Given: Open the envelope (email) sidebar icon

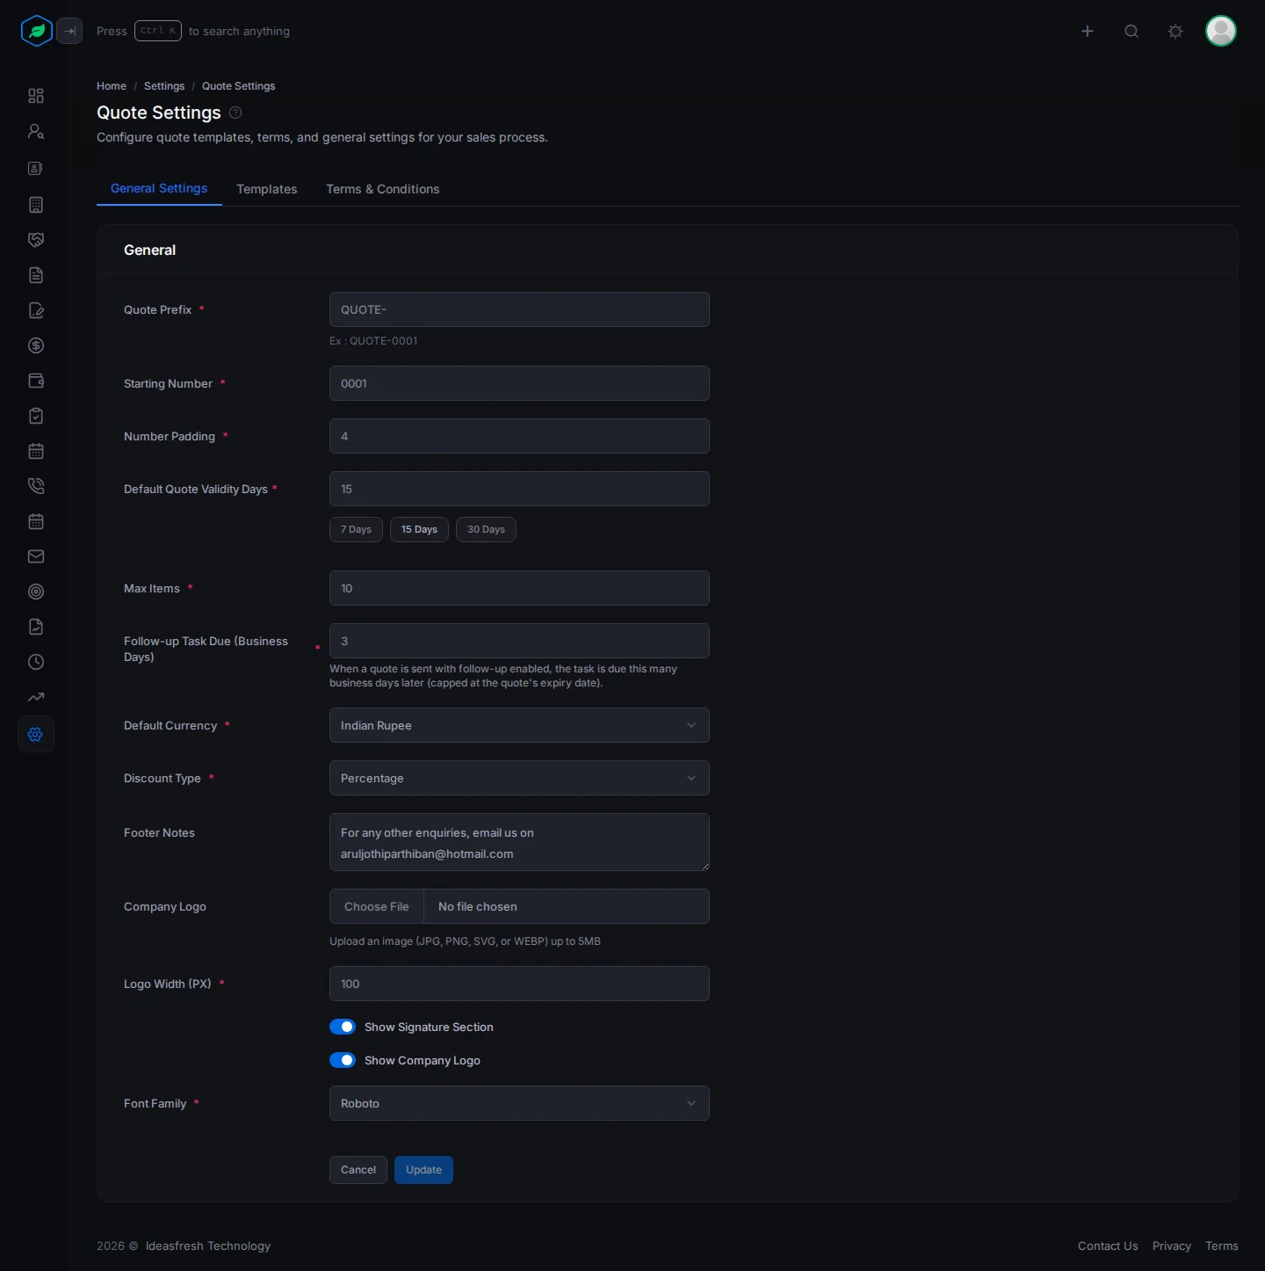Looking at the screenshot, I should 36,556.
